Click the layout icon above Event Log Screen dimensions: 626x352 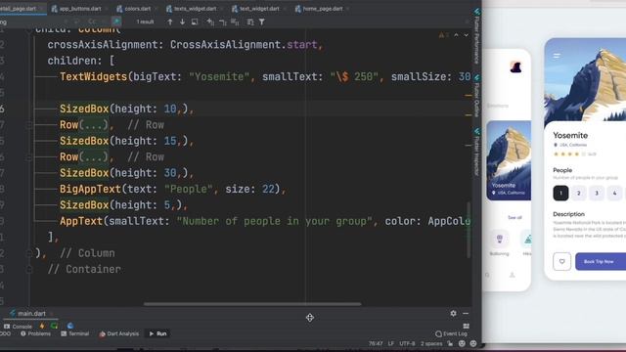click(466, 326)
